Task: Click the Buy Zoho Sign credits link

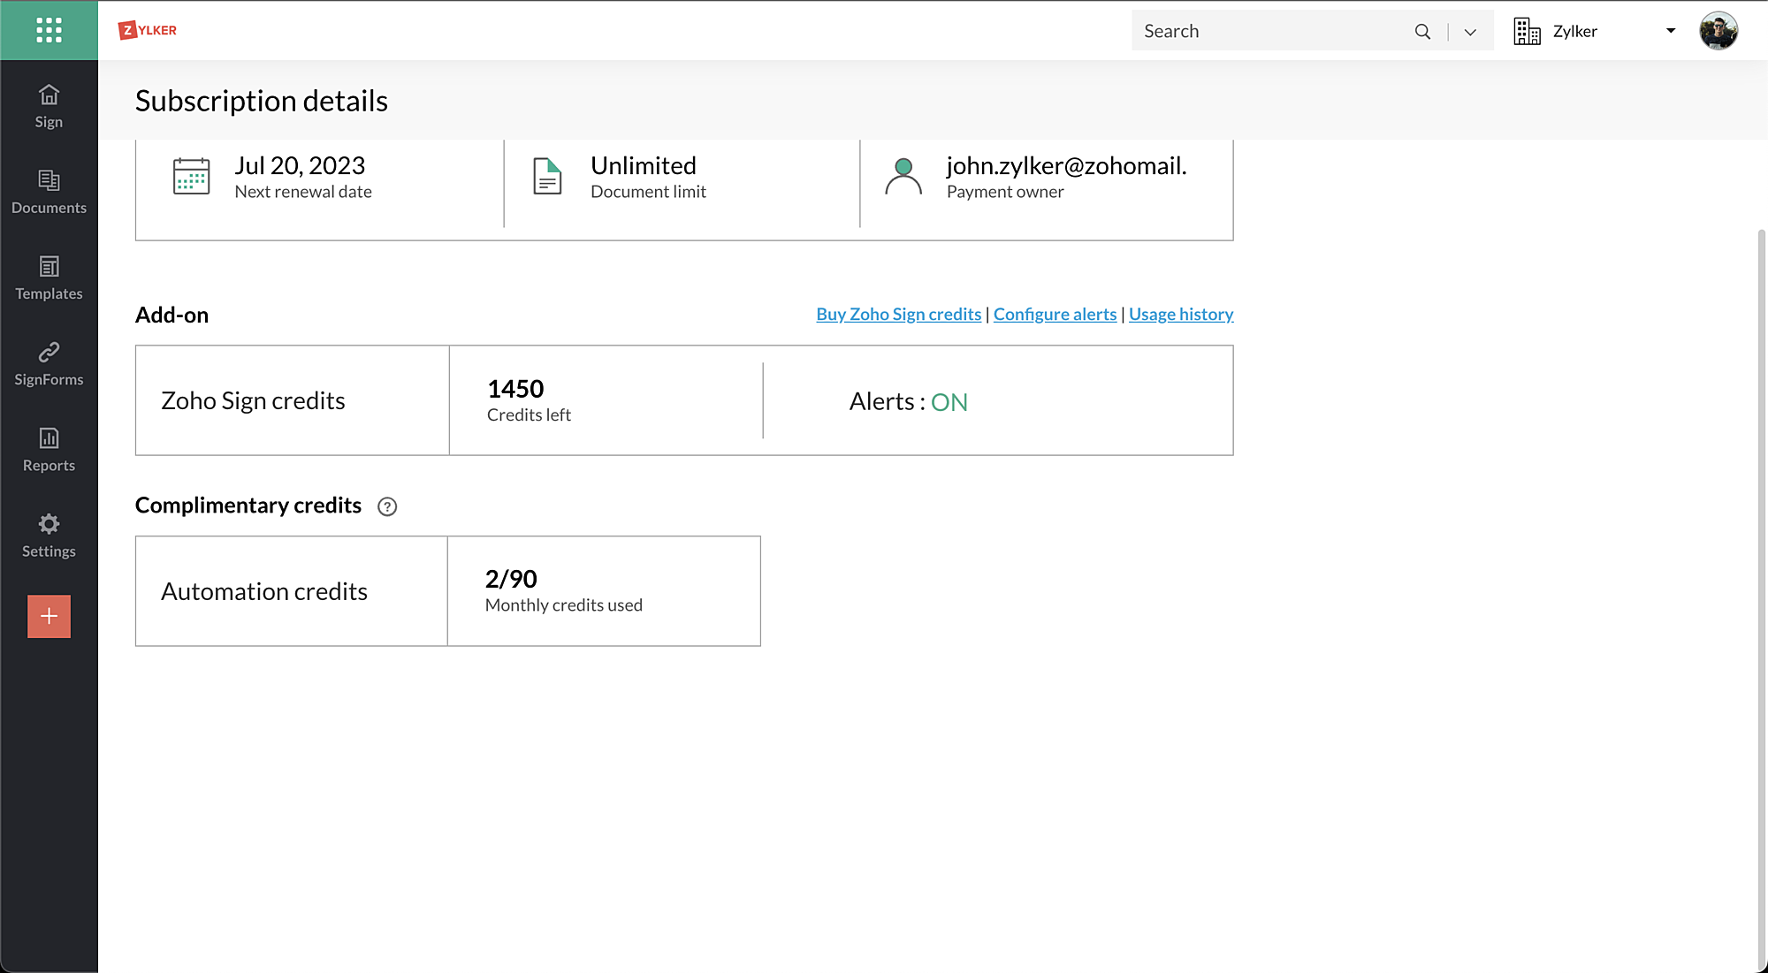Action: point(898,314)
